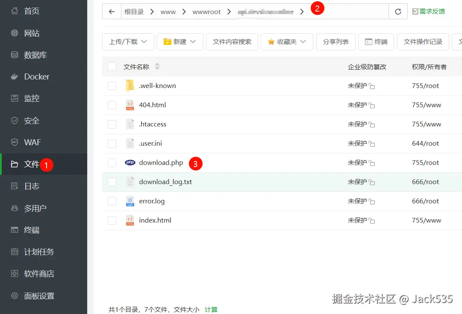This screenshot has width=462, height=314.
Task: Click the .user.ini file icon
Action: (130, 144)
